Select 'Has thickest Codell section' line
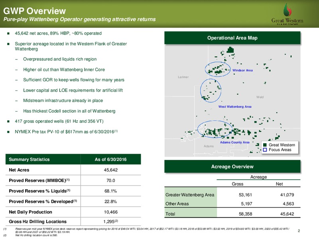This screenshot has width=319, height=239. pyautogui.click(x=69, y=111)
